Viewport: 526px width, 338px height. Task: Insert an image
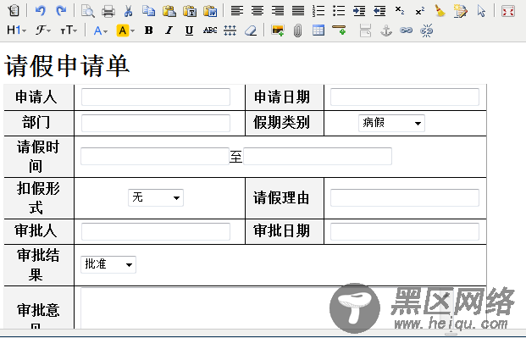point(278,30)
